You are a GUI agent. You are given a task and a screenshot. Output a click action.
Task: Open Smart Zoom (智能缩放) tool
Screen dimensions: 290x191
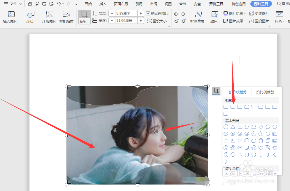[66, 17]
